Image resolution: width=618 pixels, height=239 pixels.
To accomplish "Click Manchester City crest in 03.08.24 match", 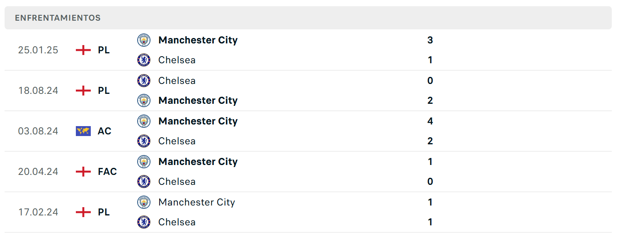I will coord(144,121).
